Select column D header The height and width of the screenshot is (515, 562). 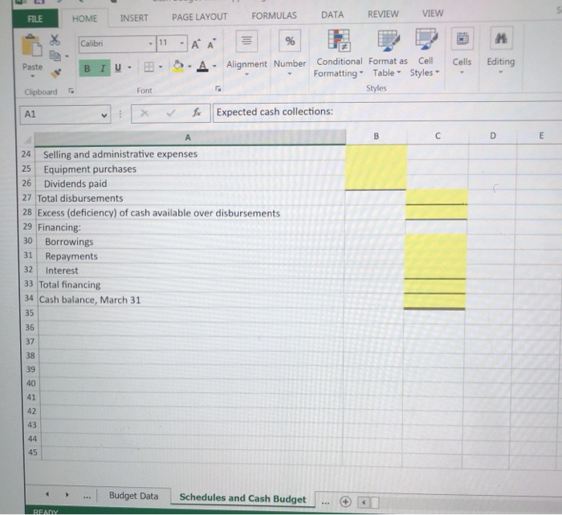pos(493,136)
